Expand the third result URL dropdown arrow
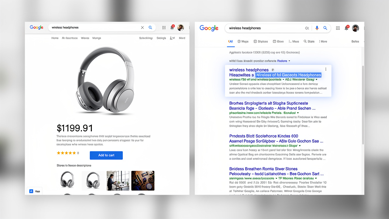This screenshot has width=389, height=219. pyautogui.click(x=300, y=146)
